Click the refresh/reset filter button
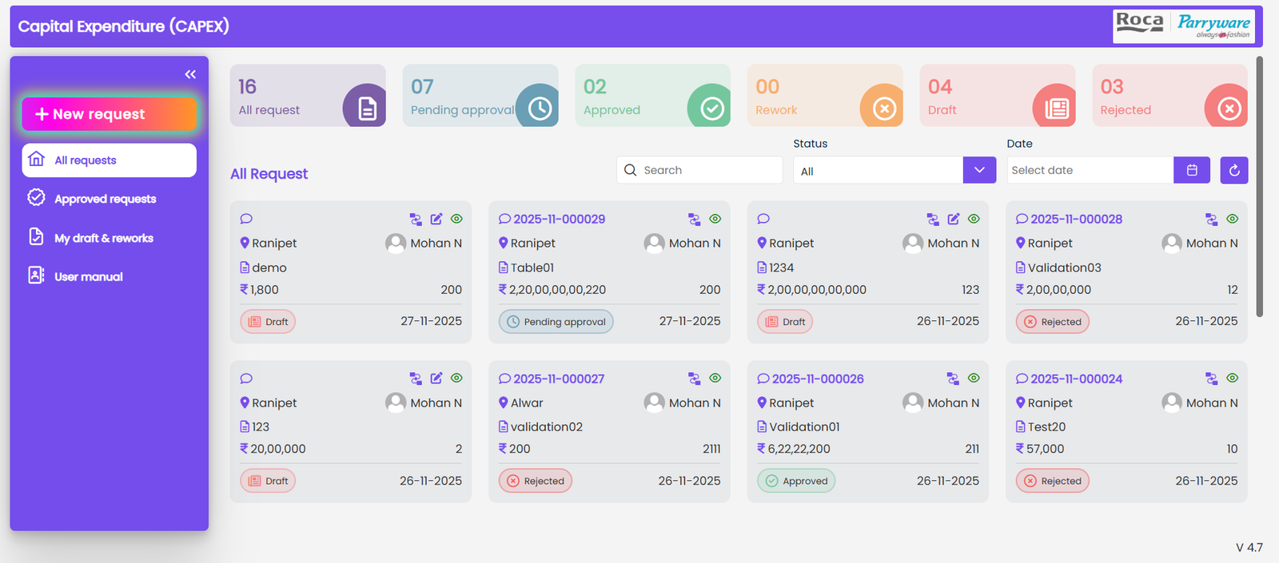1279x563 pixels. (1234, 170)
